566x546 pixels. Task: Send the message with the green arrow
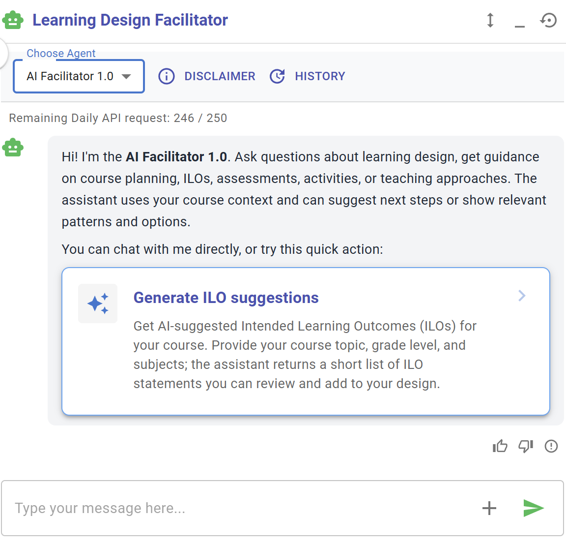point(534,508)
